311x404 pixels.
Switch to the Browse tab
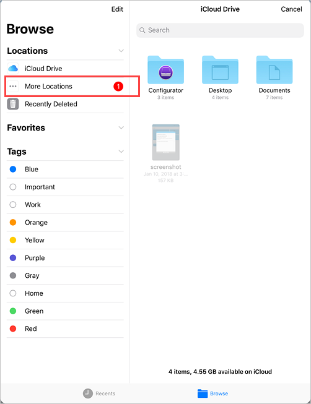(x=212, y=393)
